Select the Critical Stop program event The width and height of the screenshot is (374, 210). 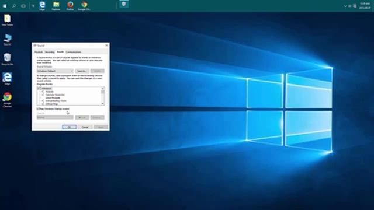point(51,104)
